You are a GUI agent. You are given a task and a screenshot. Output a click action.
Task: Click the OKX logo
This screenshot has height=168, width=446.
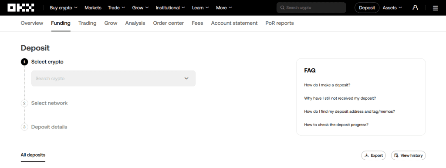pyautogui.click(x=21, y=8)
